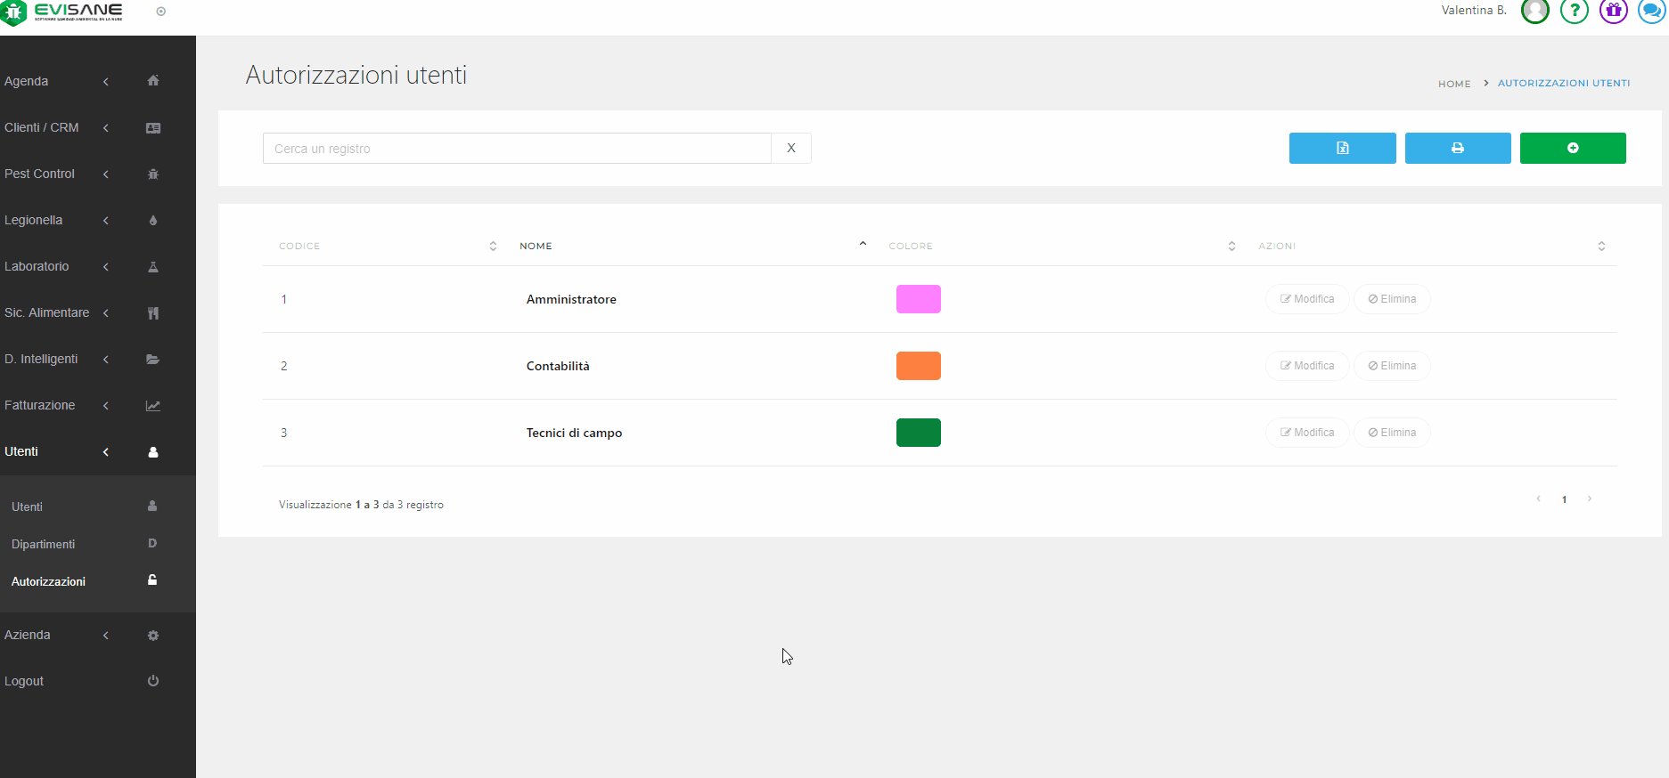This screenshot has width=1669, height=778.
Task: Open the user profile avatar icon
Action: coord(1534,11)
